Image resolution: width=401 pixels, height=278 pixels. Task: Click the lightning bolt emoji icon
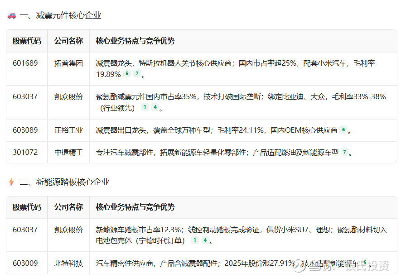point(11,182)
